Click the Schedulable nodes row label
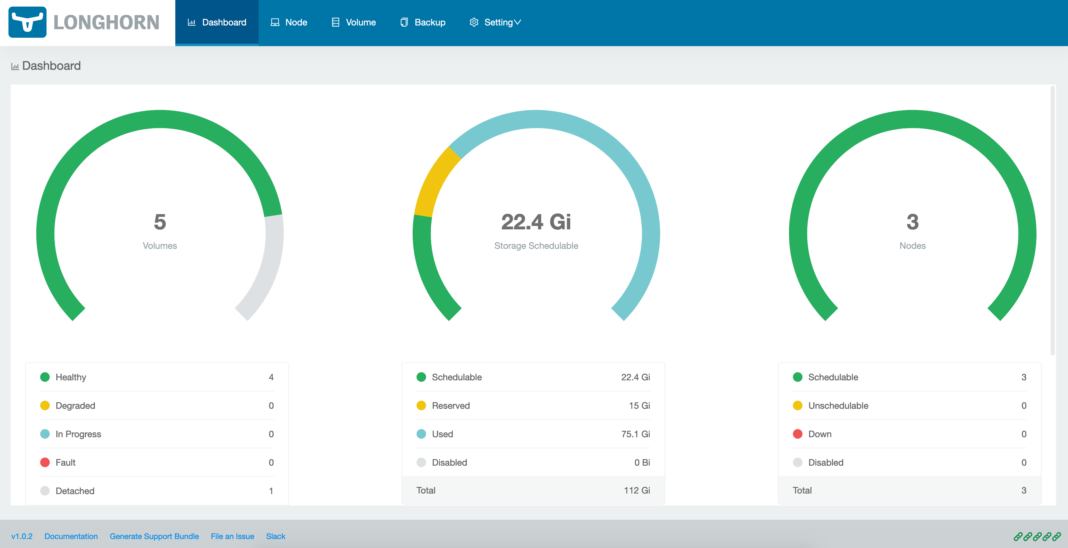Image resolution: width=1068 pixels, height=548 pixels. point(833,377)
